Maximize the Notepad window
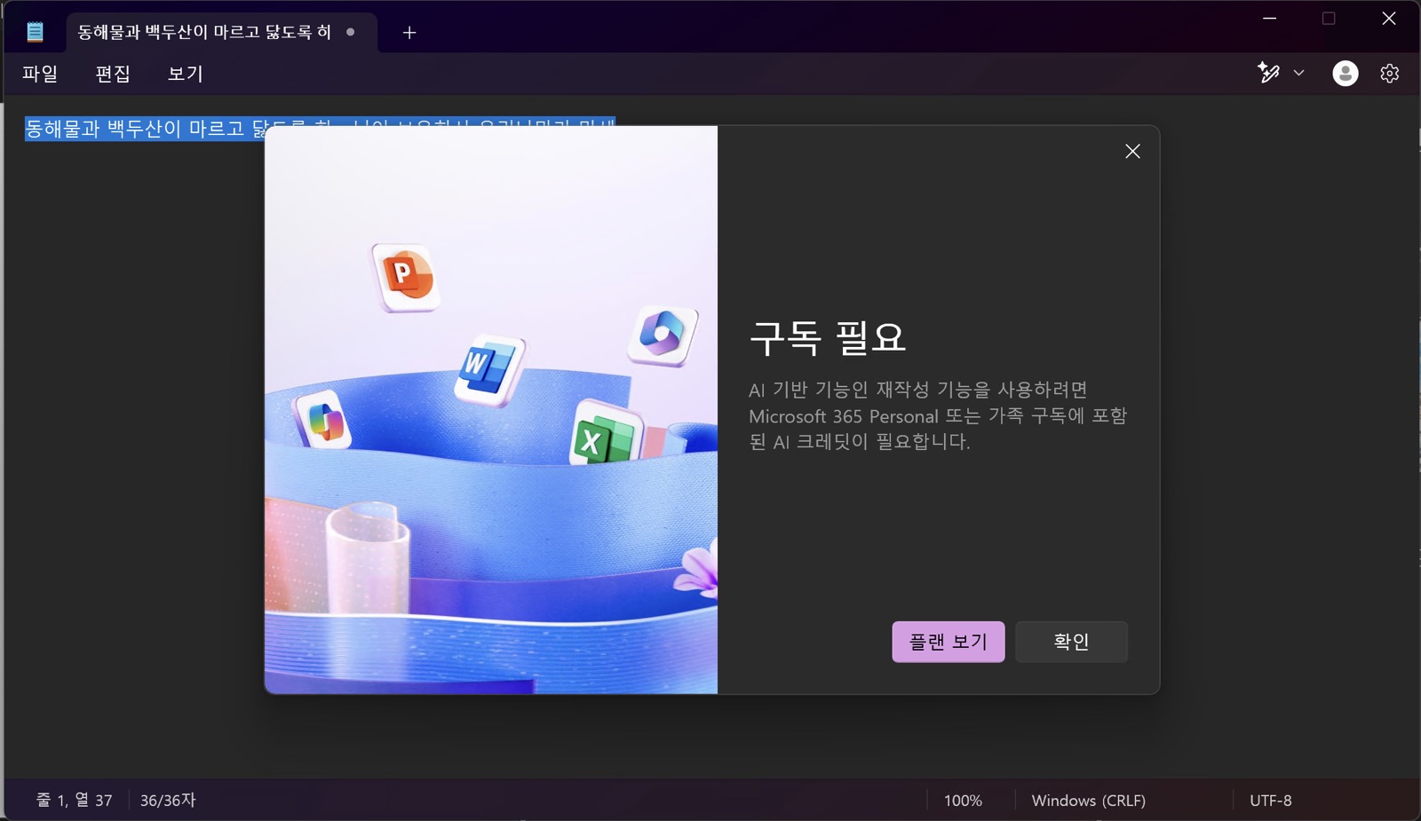Viewport: 1421px width, 821px height. click(x=1329, y=19)
